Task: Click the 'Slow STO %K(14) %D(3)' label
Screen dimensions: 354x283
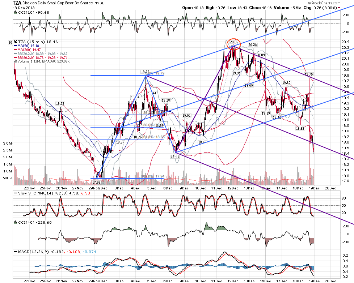Action: (44, 193)
